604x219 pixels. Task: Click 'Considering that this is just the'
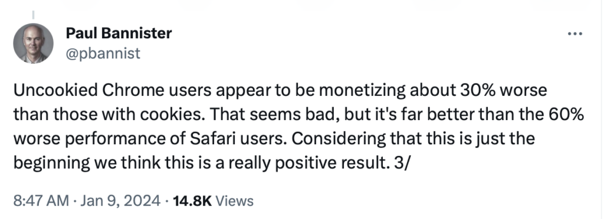click(413, 139)
